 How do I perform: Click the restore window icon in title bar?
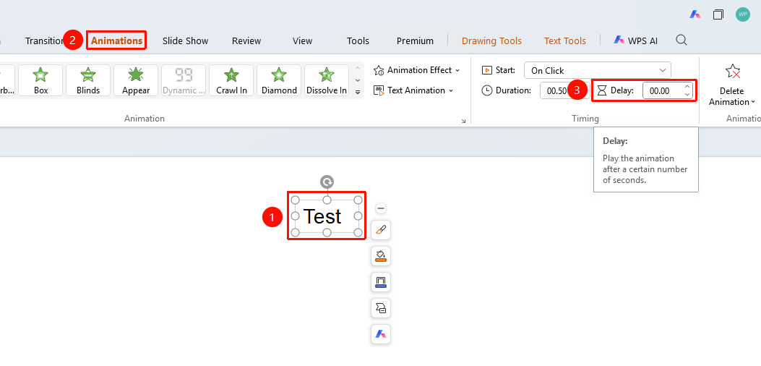[718, 14]
